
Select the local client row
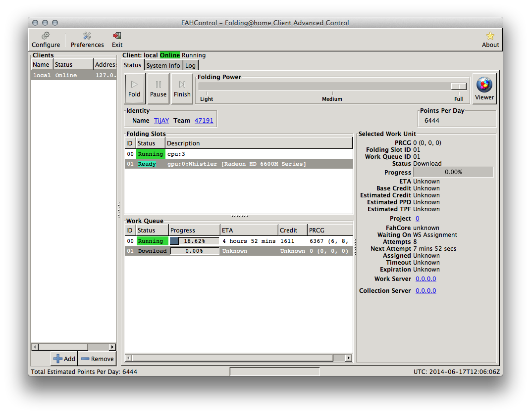pos(74,75)
